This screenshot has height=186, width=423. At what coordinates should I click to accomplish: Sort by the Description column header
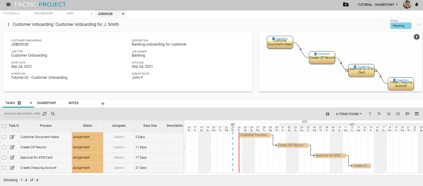[x=175, y=126]
